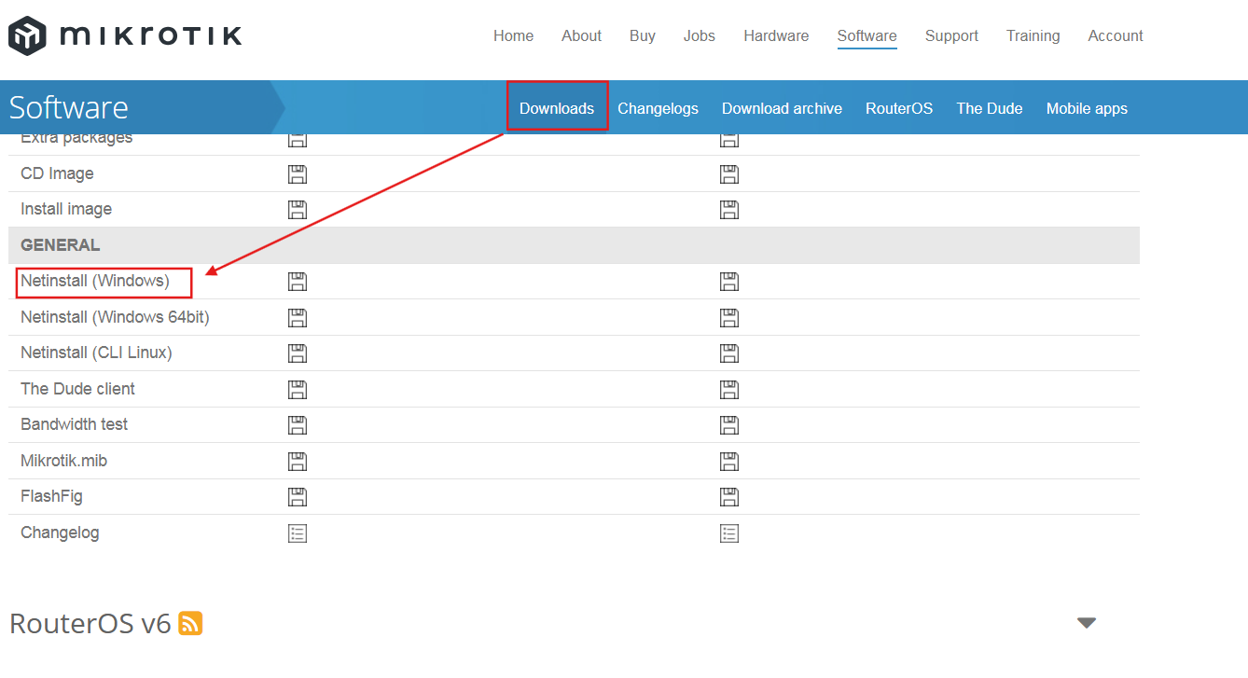Open the Download archive tab
Screen dimensions: 1248x678
tap(782, 108)
